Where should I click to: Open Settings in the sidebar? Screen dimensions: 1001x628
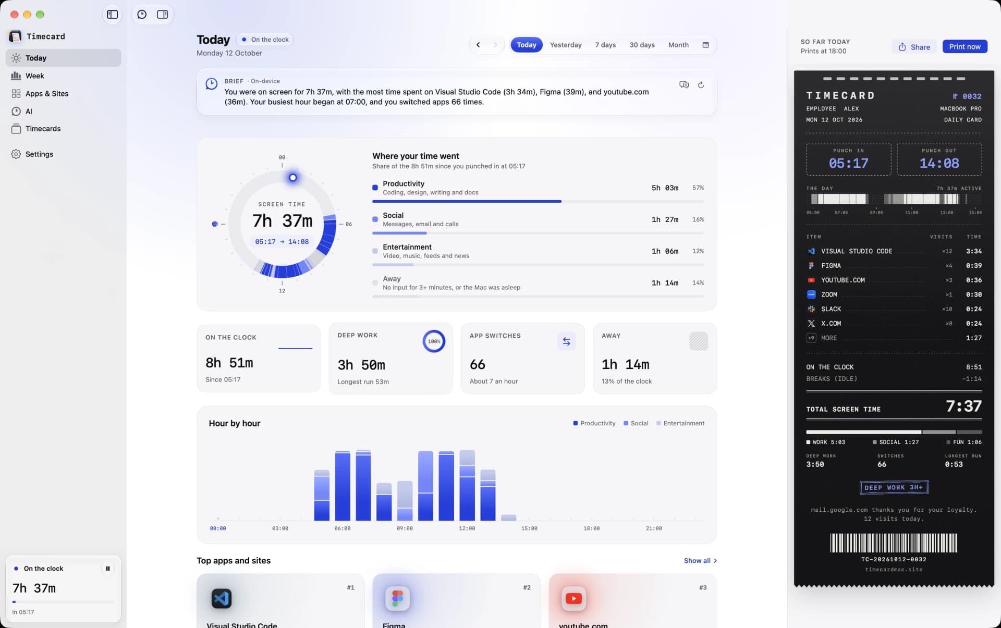point(63,154)
